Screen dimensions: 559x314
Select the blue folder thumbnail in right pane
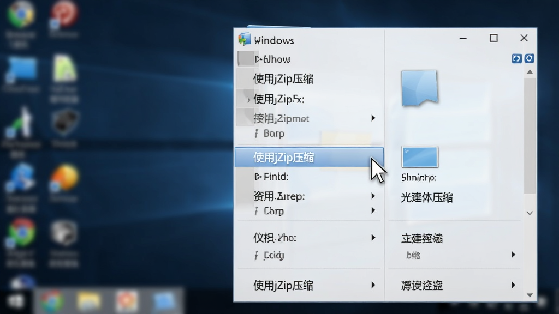(420, 88)
